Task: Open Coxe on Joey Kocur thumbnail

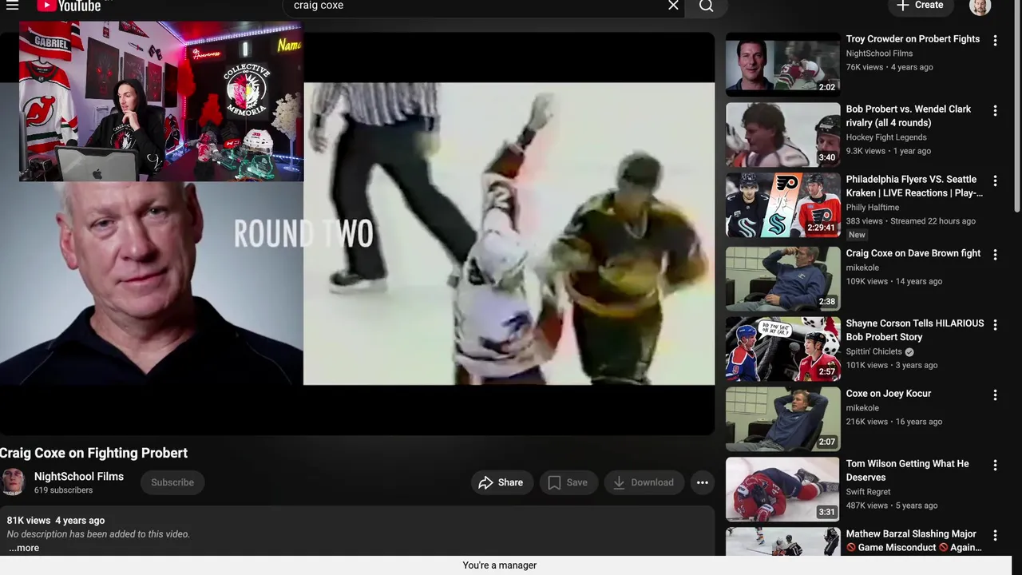Action: click(x=782, y=418)
